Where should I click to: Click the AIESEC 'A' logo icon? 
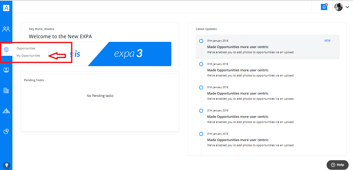click(6, 8)
